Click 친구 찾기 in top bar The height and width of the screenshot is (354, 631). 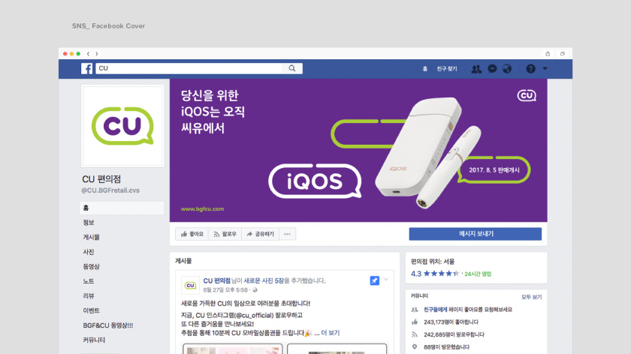pyautogui.click(x=447, y=69)
